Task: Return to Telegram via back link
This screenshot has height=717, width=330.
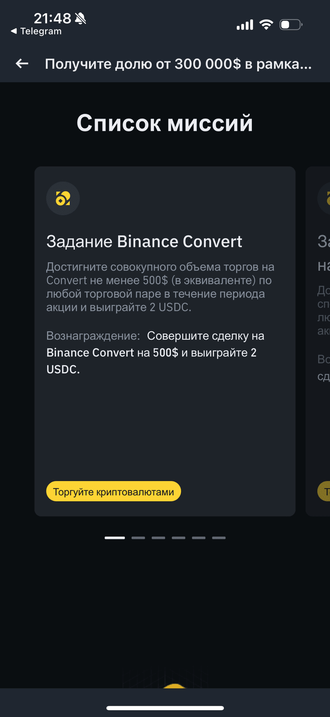Action: [36, 31]
